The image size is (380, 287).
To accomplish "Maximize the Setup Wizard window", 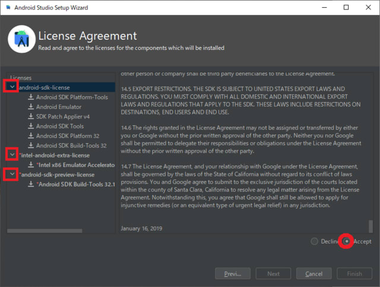I will click(346, 8).
